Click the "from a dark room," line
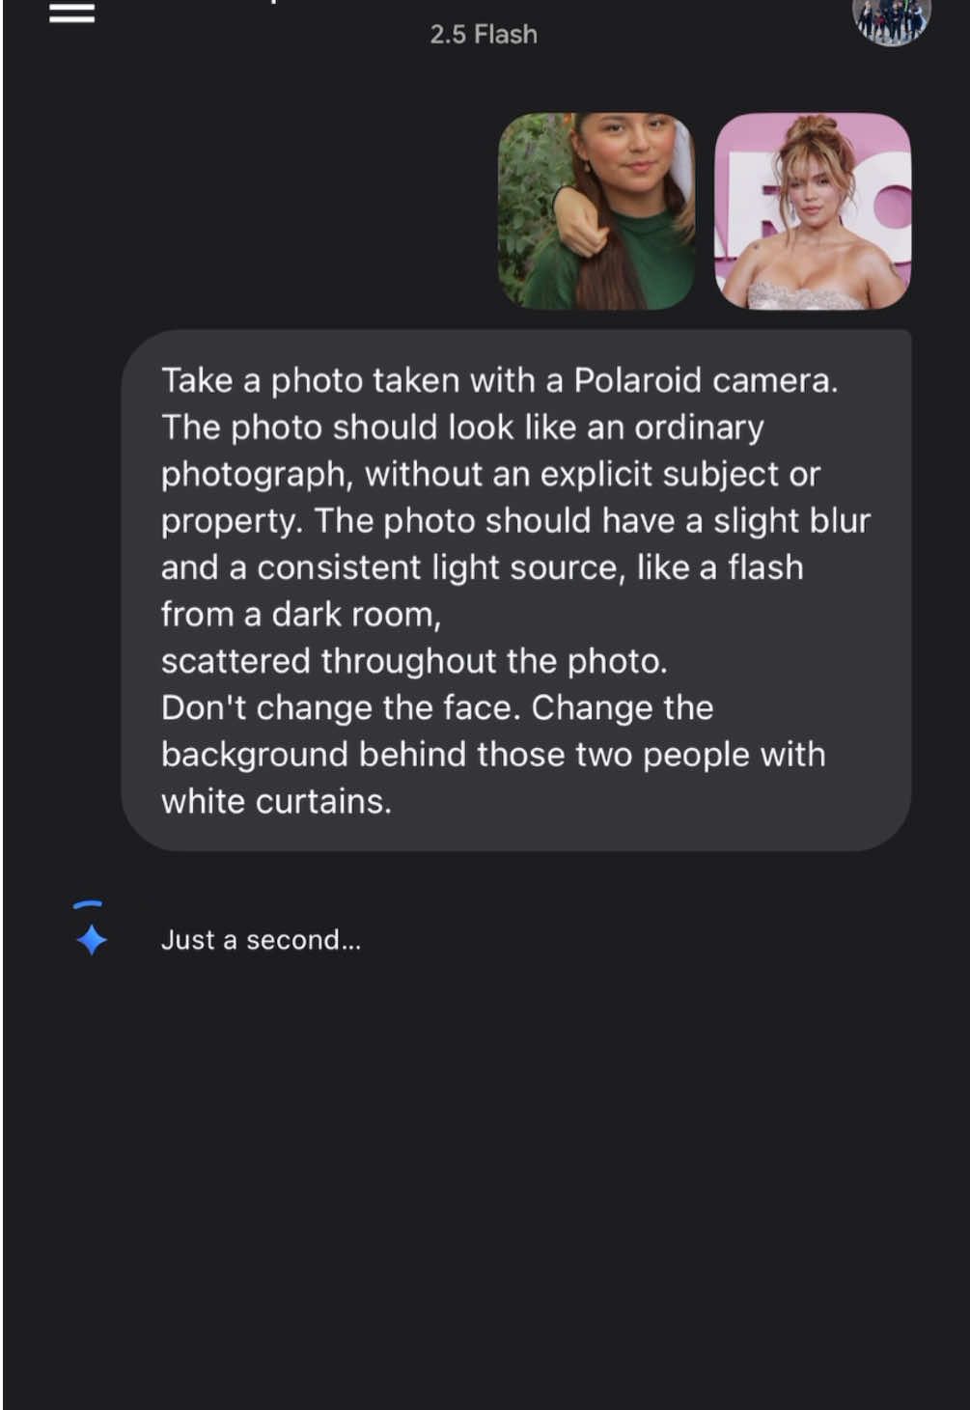The height and width of the screenshot is (1410, 970). coord(301,615)
